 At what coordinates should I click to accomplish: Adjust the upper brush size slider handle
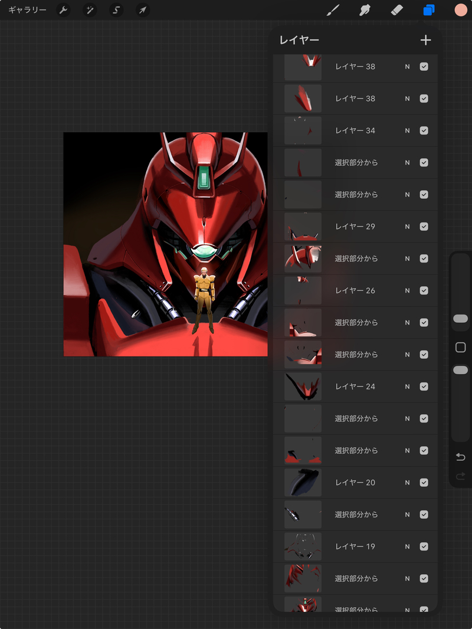coord(460,319)
